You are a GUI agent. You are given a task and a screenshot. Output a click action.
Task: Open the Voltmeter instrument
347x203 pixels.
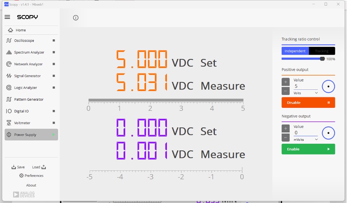pos(31,123)
